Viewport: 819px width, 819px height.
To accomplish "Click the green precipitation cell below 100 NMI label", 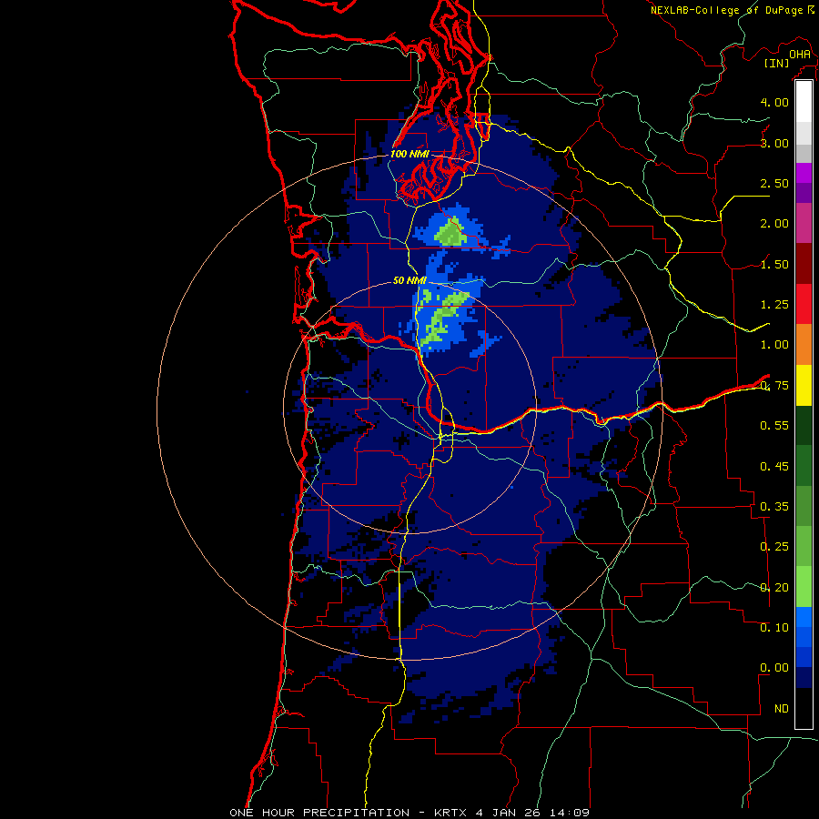I will click(450, 232).
